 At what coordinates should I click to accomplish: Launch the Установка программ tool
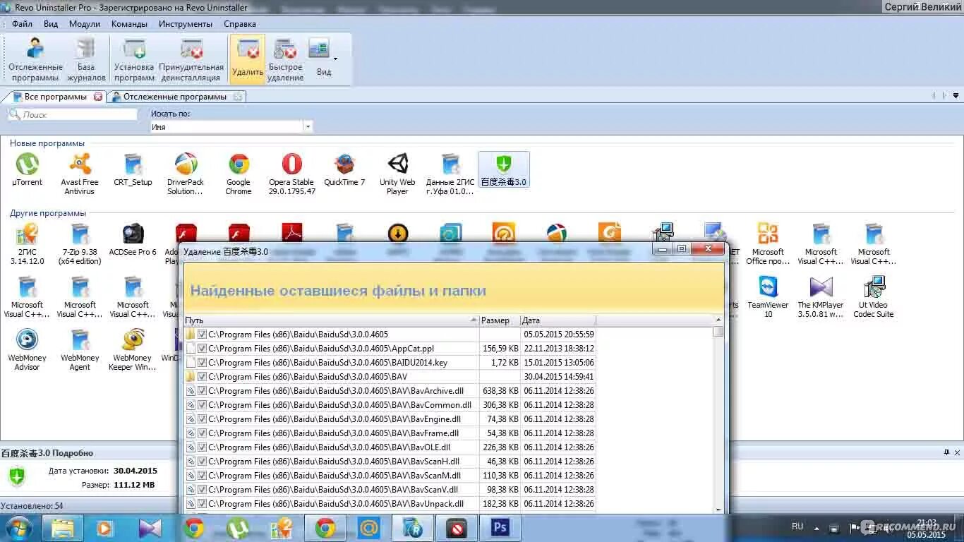click(x=134, y=59)
